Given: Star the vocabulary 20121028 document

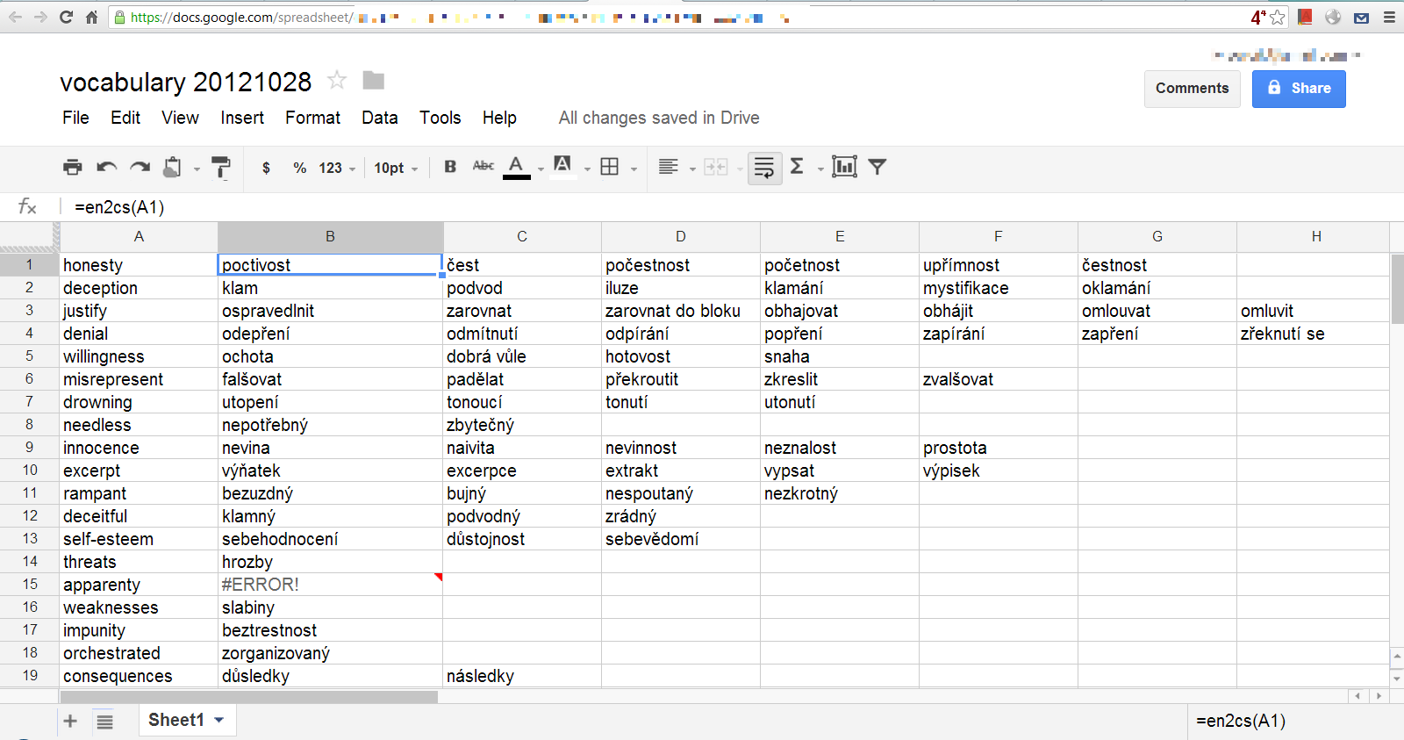Looking at the screenshot, I should (x=337, y=81).
